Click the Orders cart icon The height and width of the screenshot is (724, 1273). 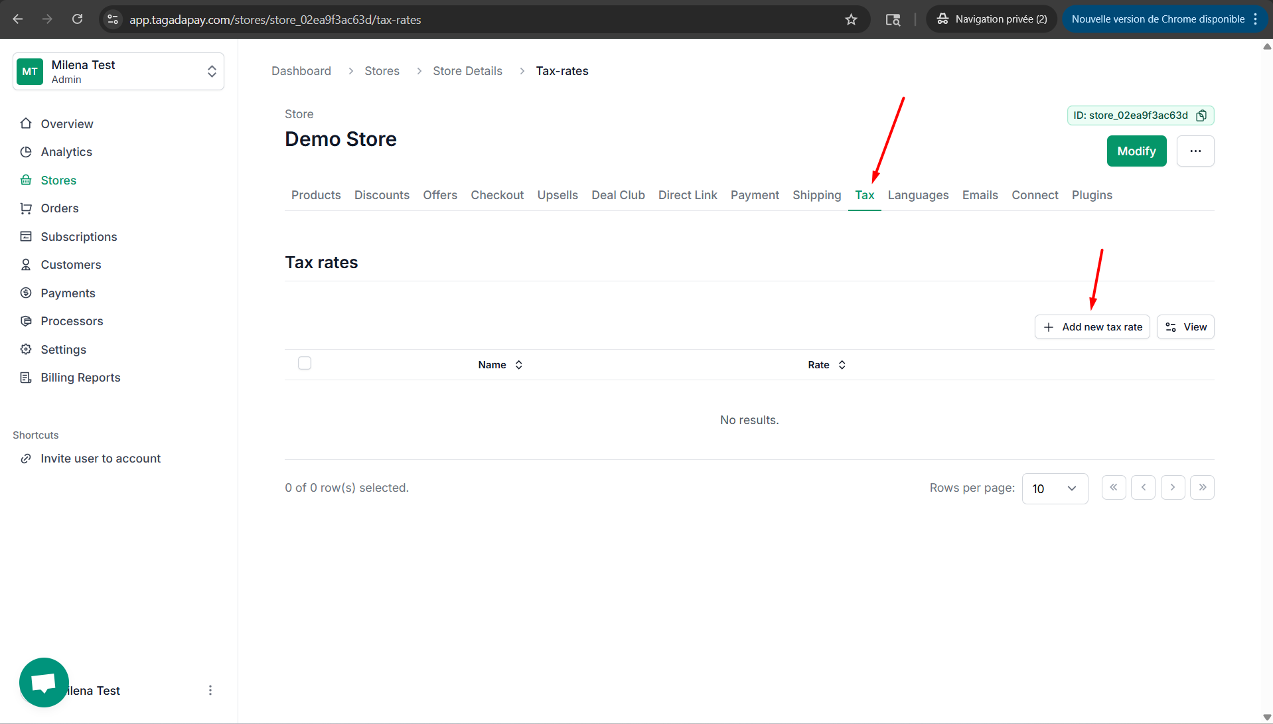point(26,208)
